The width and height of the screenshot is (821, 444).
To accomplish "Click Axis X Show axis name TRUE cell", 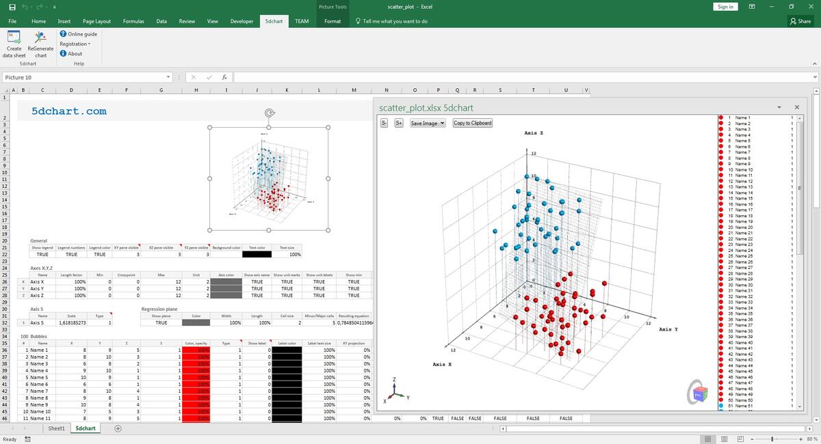I will pos(257,281).
